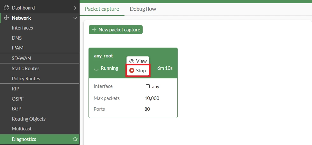Click the Ports label

[99, 109]
